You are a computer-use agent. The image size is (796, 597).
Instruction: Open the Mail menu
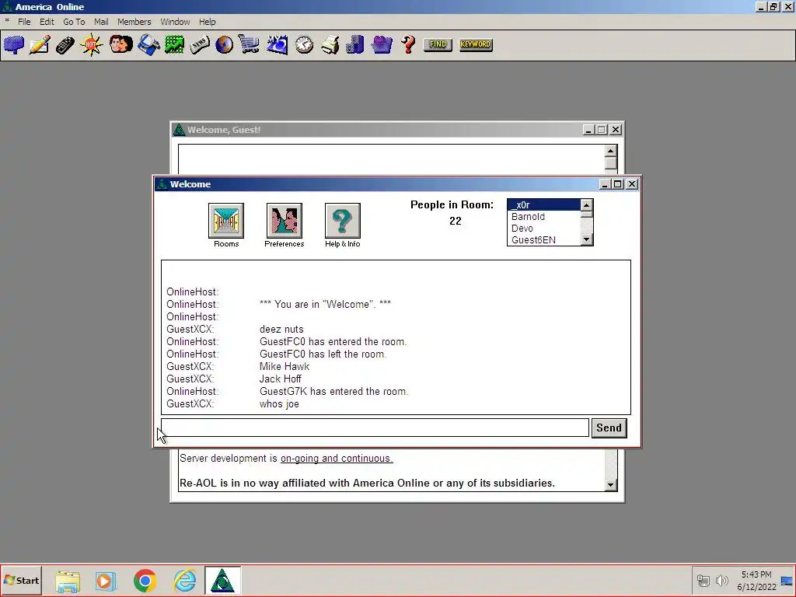click(101, 22)
